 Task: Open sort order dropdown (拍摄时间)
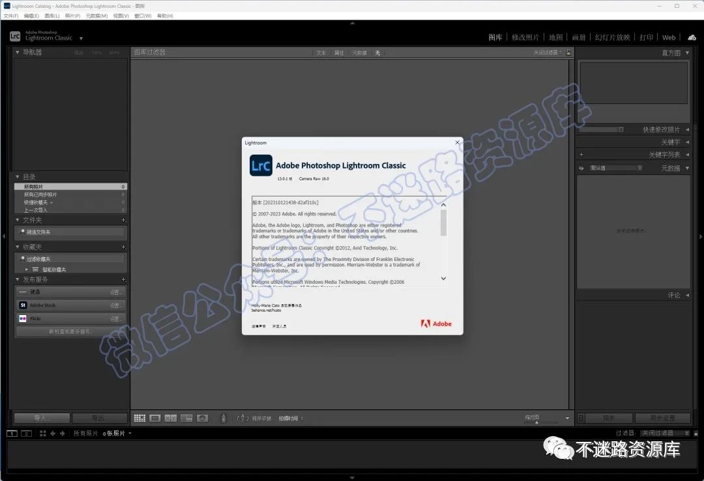pyautogui.click(x=291, y=419)
